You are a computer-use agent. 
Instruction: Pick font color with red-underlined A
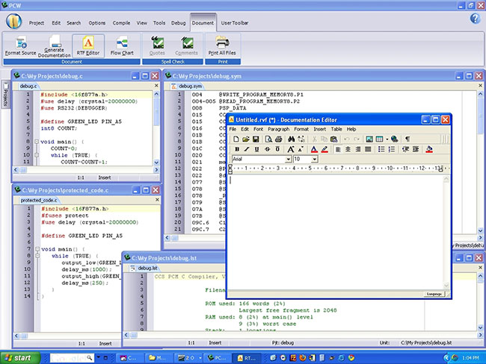(314, 149)
